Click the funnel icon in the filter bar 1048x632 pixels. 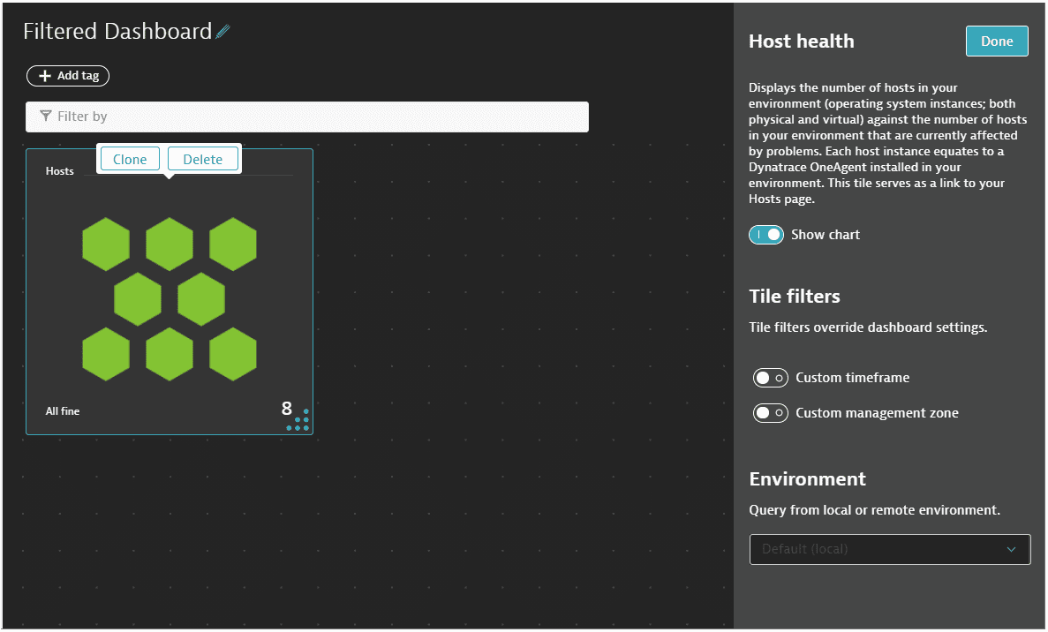pos(46,117)
